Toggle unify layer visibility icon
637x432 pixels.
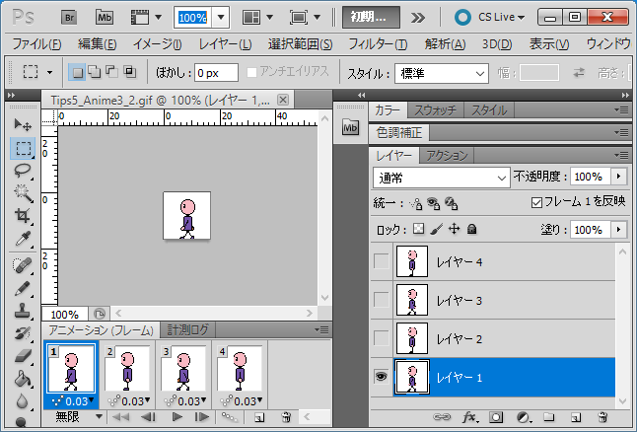(434, 203)
